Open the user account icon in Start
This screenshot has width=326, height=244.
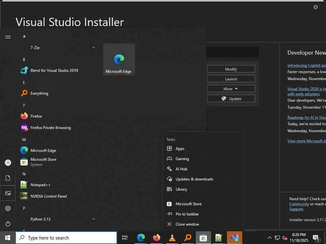8,163
